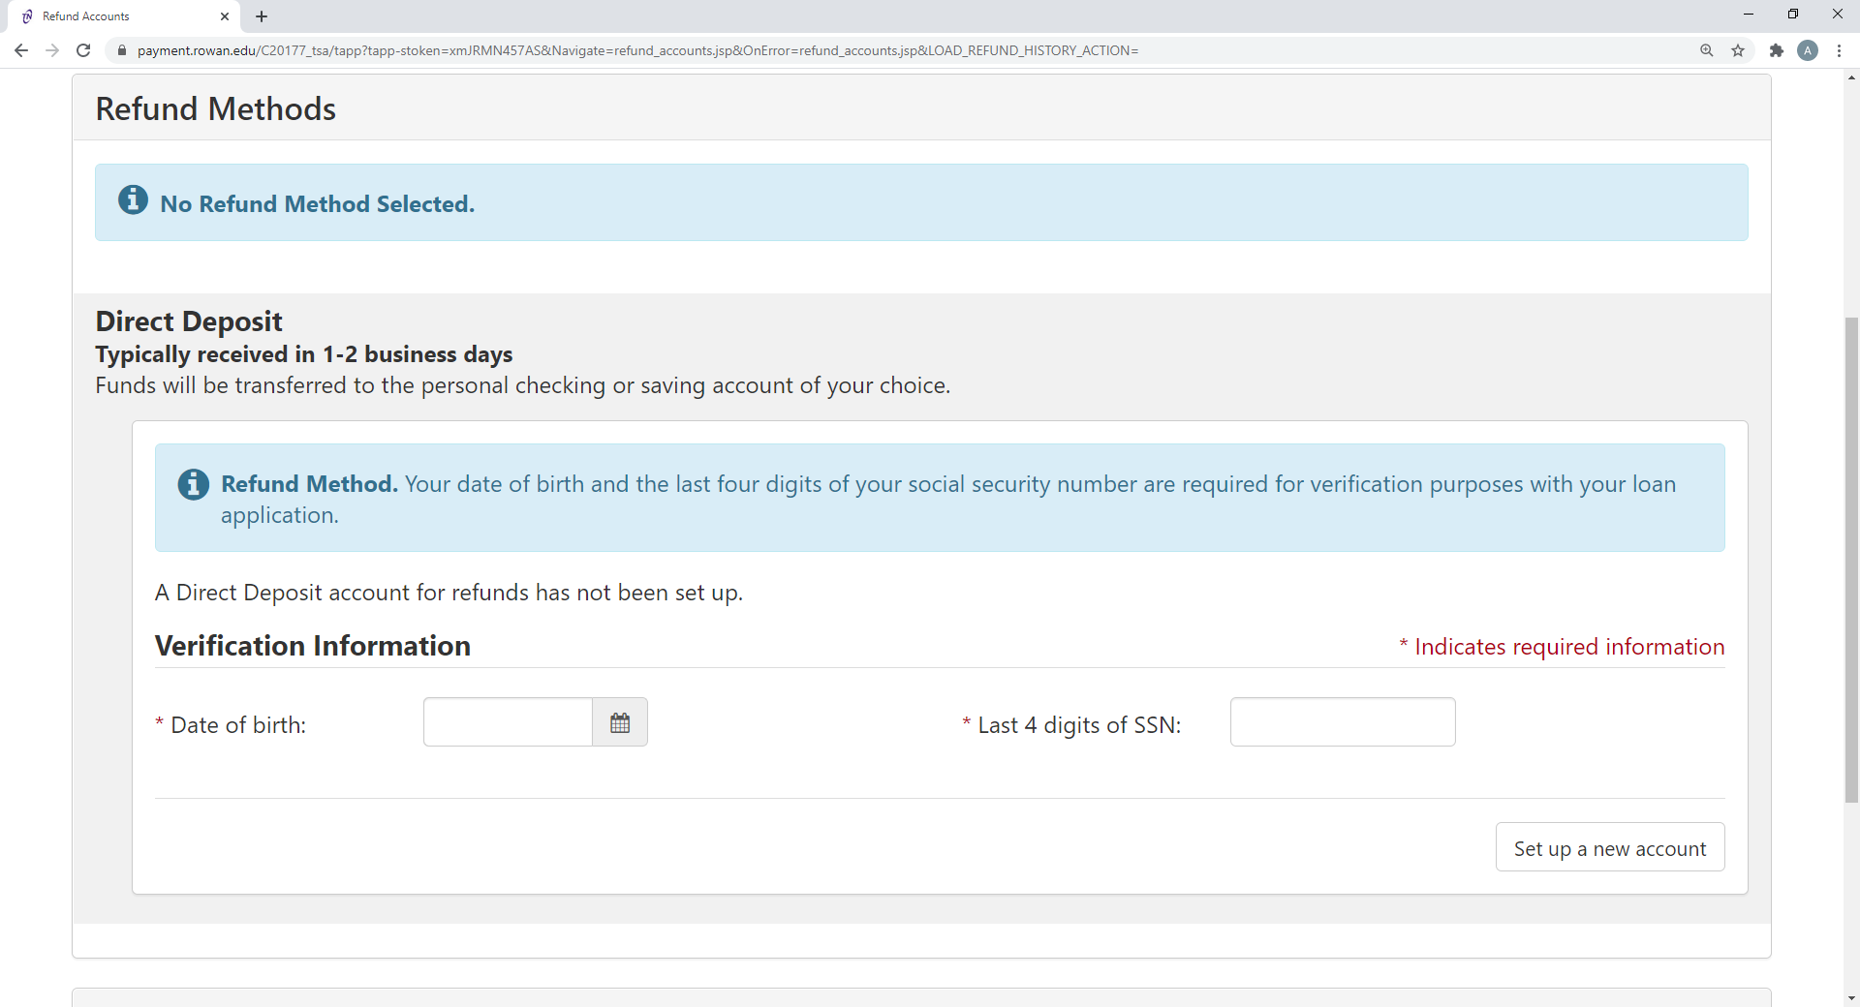Image resolution: width=1860 pixels, height=1007 pixels.
Task: Click the scrollbar down arrow
Action: [x=1851, y=997]
